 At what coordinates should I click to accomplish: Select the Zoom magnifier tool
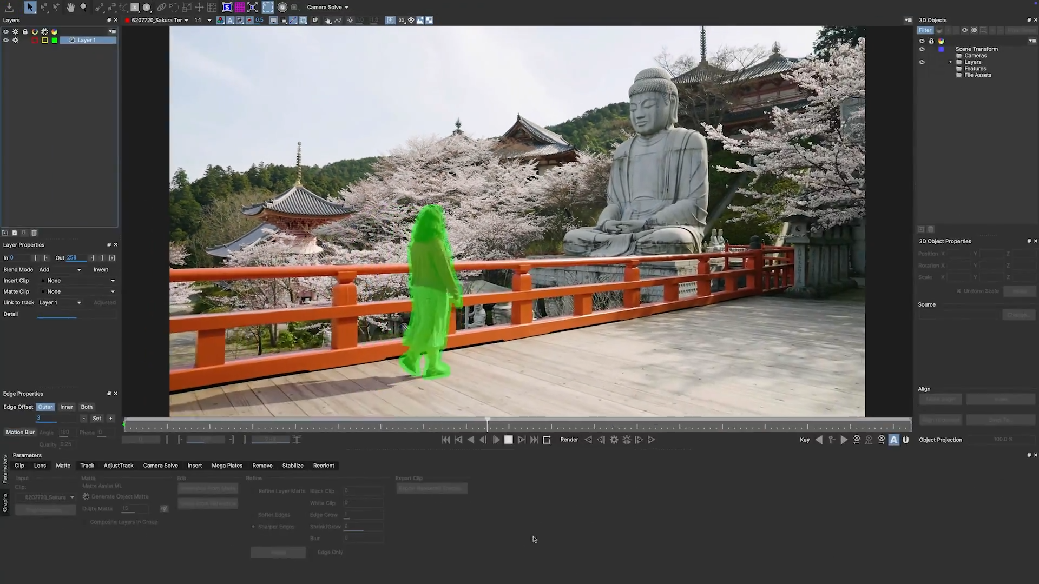83,7
